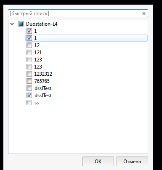Uncheck the ticked dsslTest checkbox
162x170 pixels.
pyautogui.click(x=29, y=96)
